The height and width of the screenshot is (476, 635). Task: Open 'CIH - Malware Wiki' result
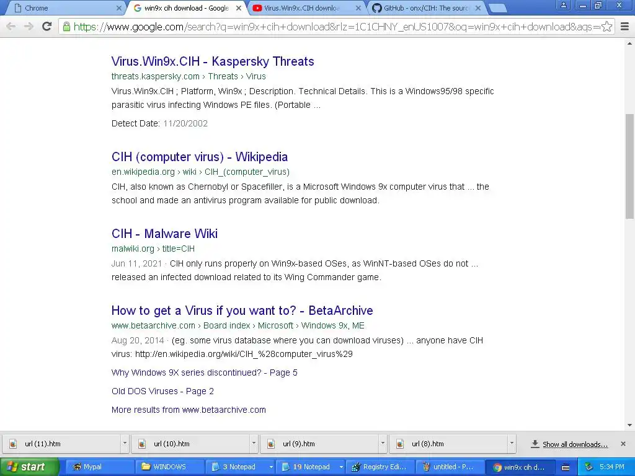164,234
